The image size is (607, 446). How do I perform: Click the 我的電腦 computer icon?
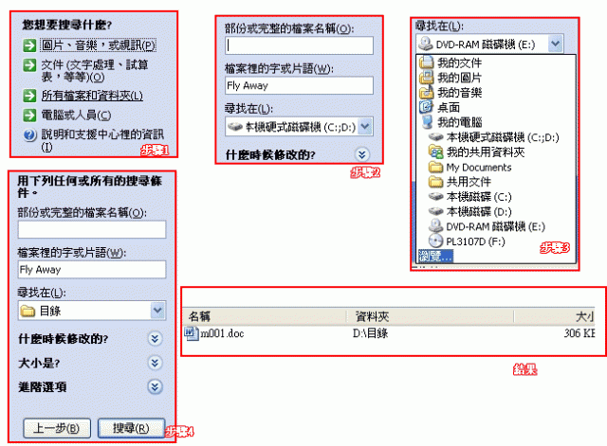pyautogui.click(x=427, y=122)
